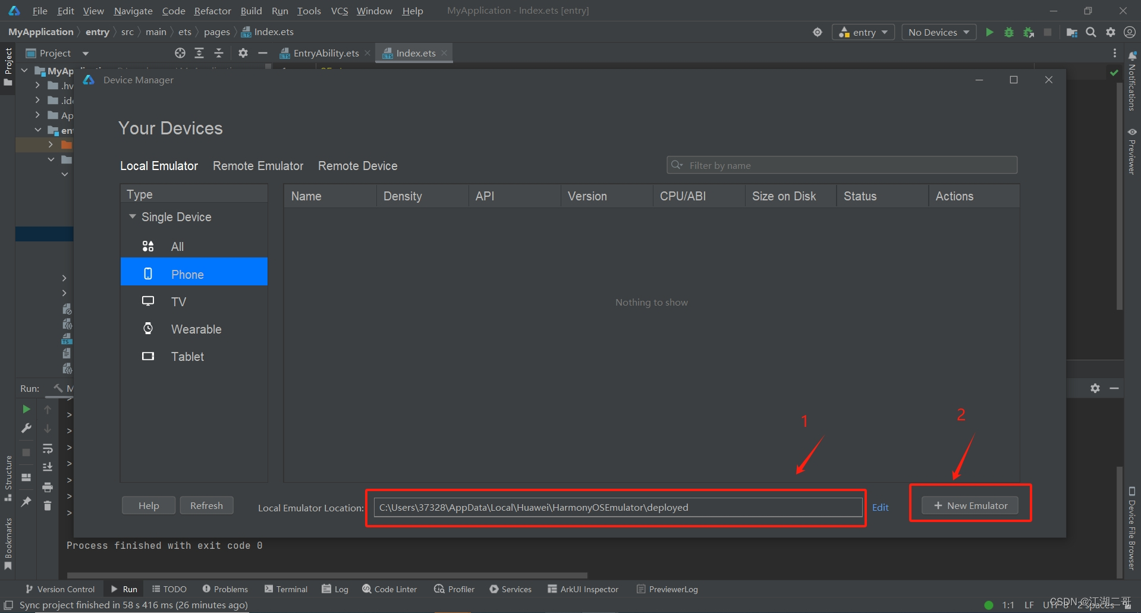Open the Previewer side panel
1141x613 pixels.
pos(1132,151)
